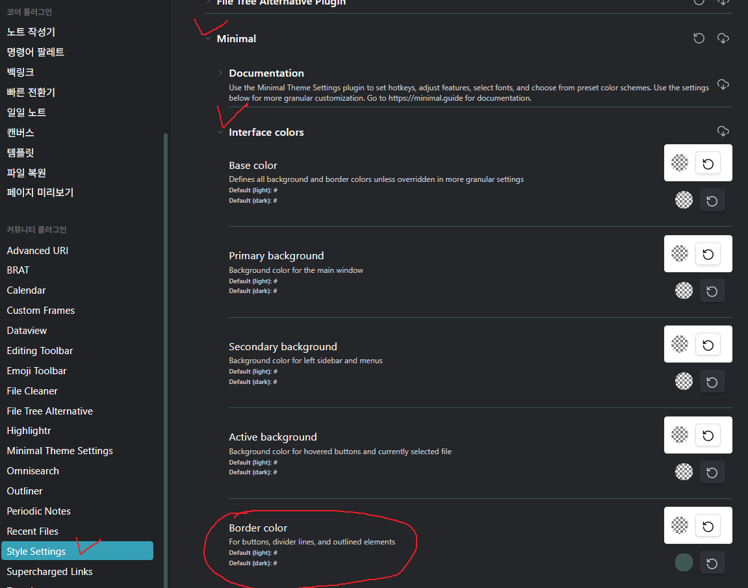Open 파일 복원 settings
The width and height of the screenshot is (748, 588).
pyautogui.click(x=26, y=173)
